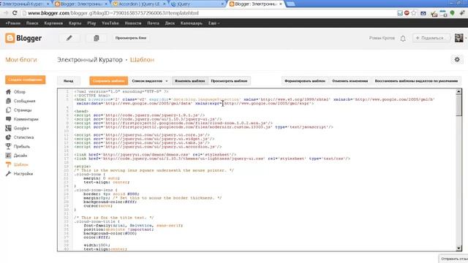This screenshot has width=468, height=263.
Task: Switch to Электронный Куратор browser tab
Action: coord(26,4)
